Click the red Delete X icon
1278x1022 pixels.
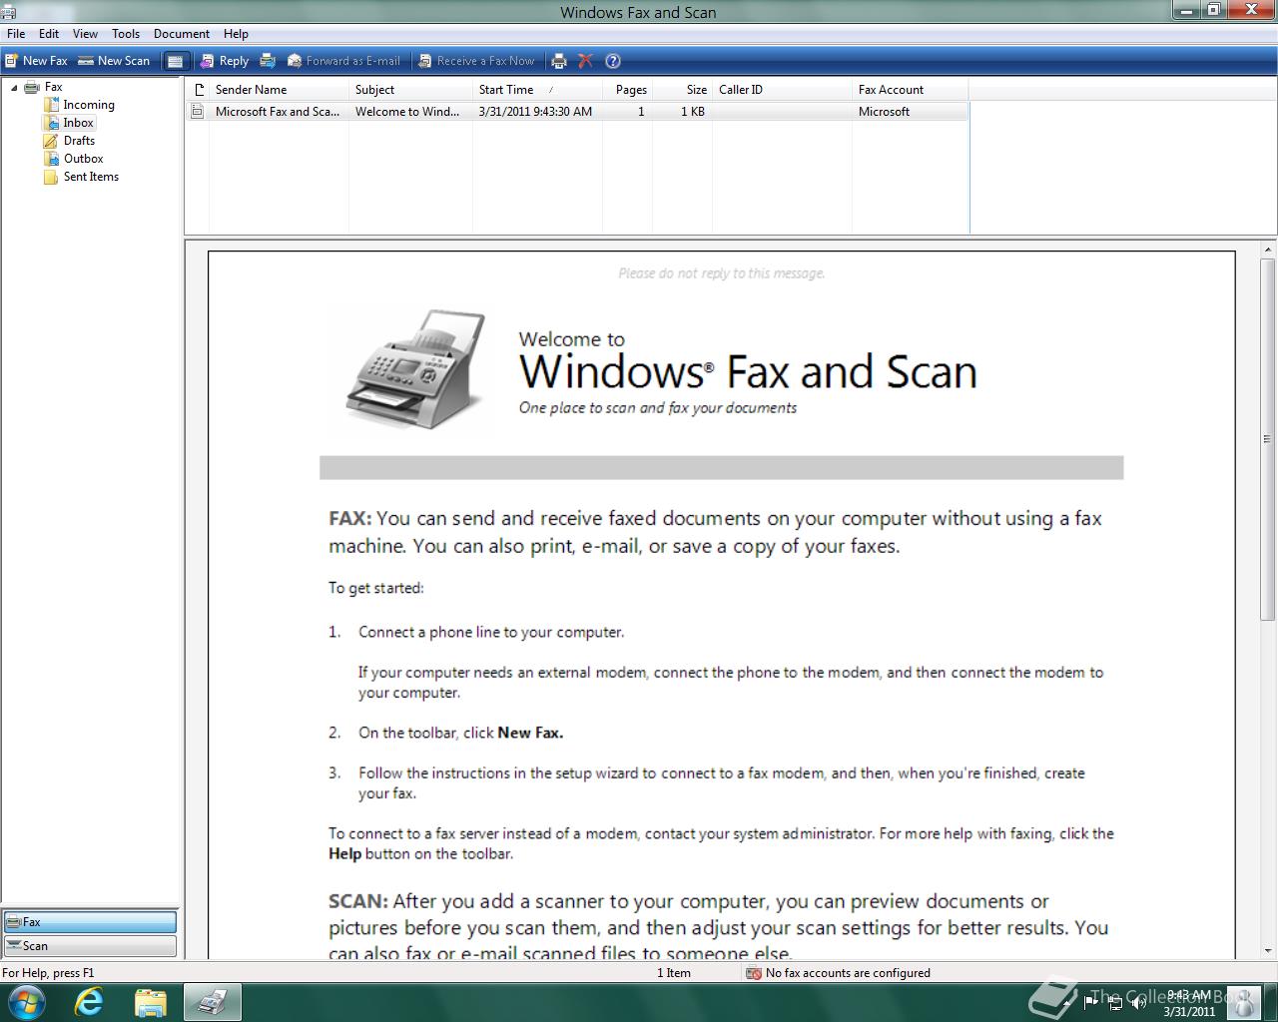coord(585,61)
